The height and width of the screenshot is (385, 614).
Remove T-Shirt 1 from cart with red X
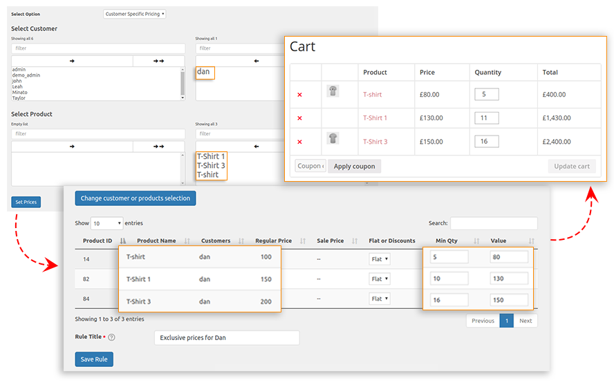[299, 118]
